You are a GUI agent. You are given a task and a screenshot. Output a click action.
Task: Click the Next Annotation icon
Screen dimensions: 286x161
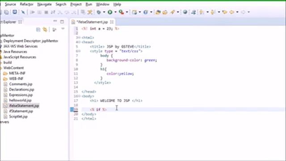(202, 12)
